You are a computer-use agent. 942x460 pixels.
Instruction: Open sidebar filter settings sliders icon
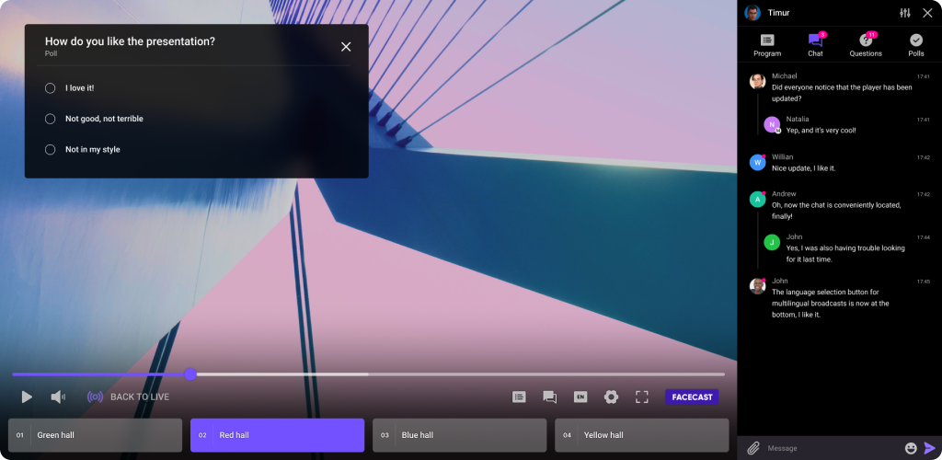[905, 13]
